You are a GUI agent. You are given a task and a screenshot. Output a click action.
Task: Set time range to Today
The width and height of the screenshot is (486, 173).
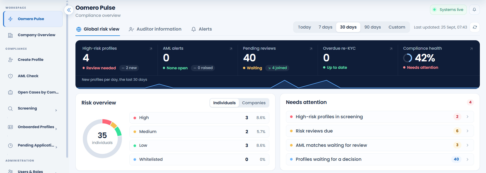coord(304,27)
